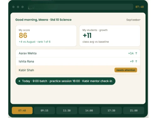This screenshot has height=118, width=157.
Task: Select the Kabir Shah row
Action: click(78, 70)
